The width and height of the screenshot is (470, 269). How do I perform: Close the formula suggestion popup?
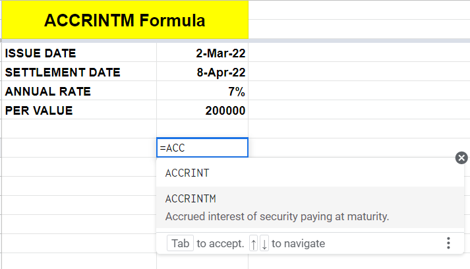[461, 158]
